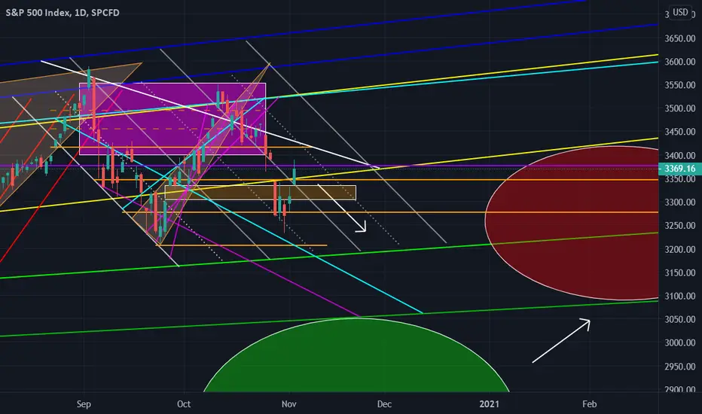Click the 3050.00 price axis label

point(680,320)
